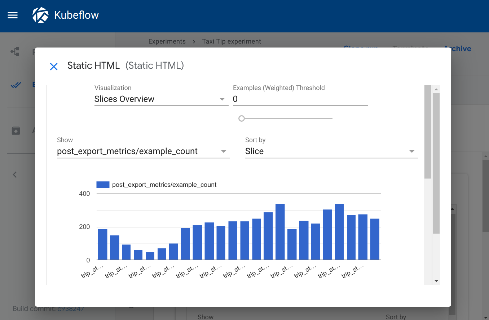This screenshot has height=320, width=489.
Task: Click the Examples Weighted Threshold slider handle
Action: pos(242,118)
